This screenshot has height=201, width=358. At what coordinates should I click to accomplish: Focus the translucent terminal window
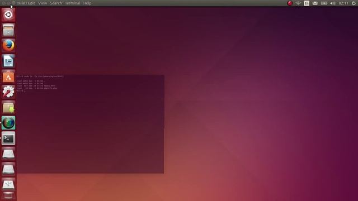90,124
